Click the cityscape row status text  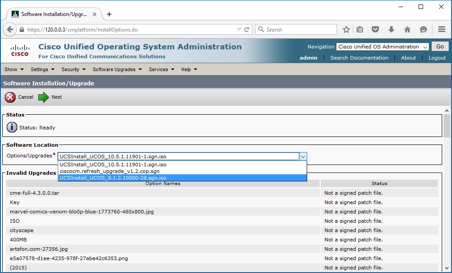click(x=353, y=230)
